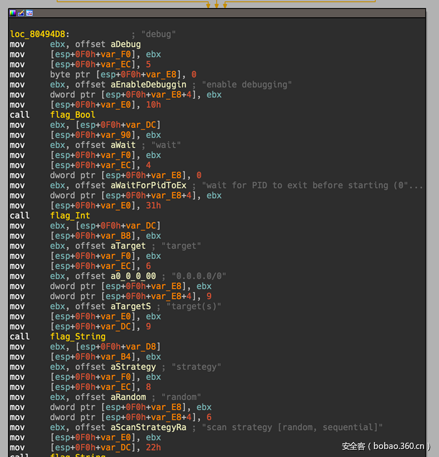The width and height of the screenshot is (439, 457).
Task: Click the first flag_String call target
Action: 78,336
